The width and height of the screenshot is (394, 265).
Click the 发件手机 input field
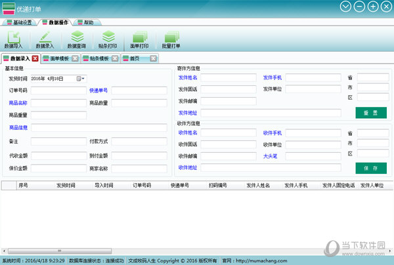[x=313, y=77]
